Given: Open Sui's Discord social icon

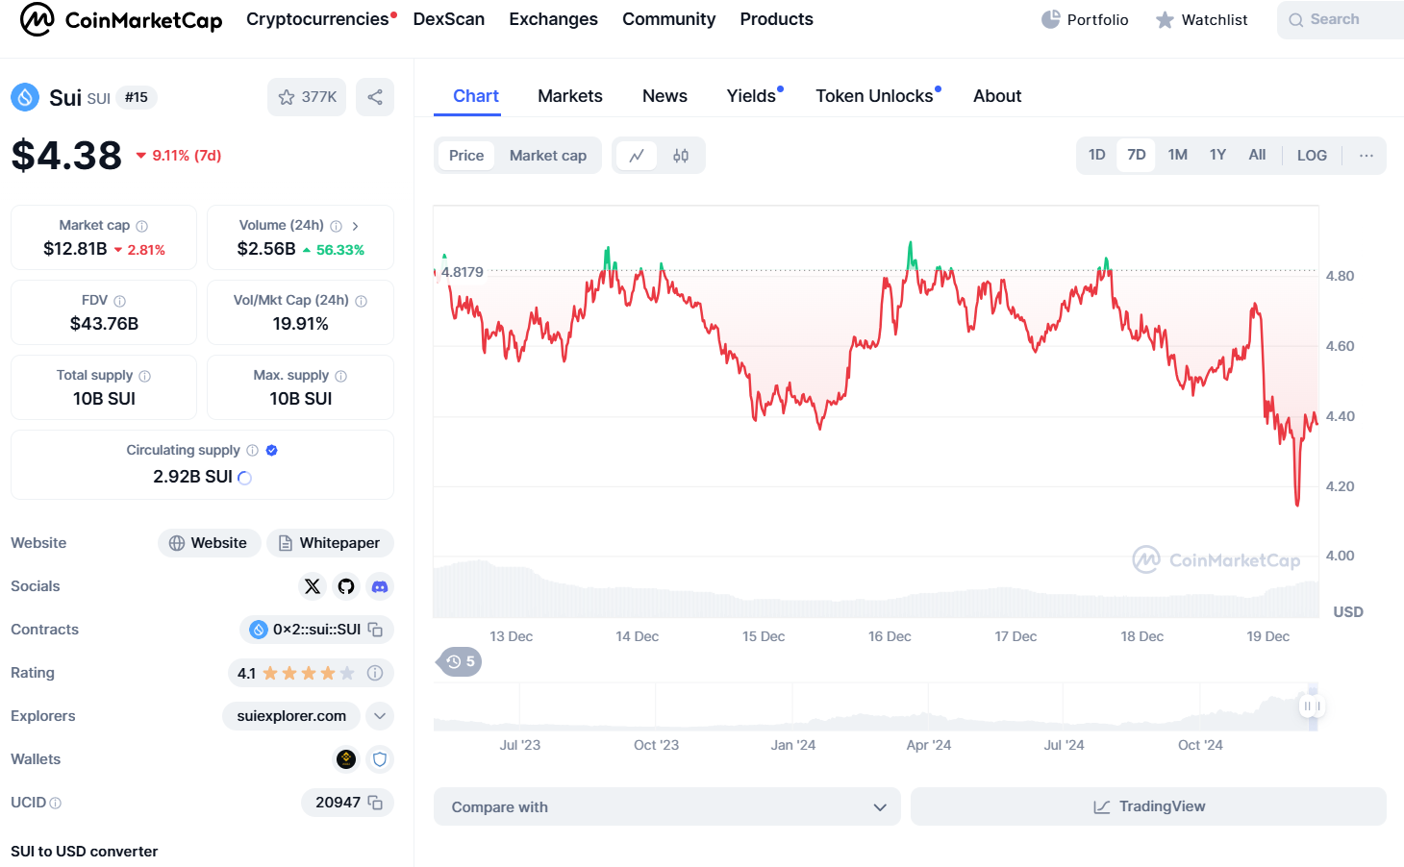Looking at the screenshot, I should (x=380, y=586).
